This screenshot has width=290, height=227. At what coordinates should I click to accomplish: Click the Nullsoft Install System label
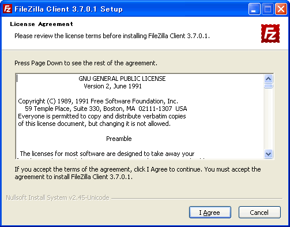(x=58, y=198)
